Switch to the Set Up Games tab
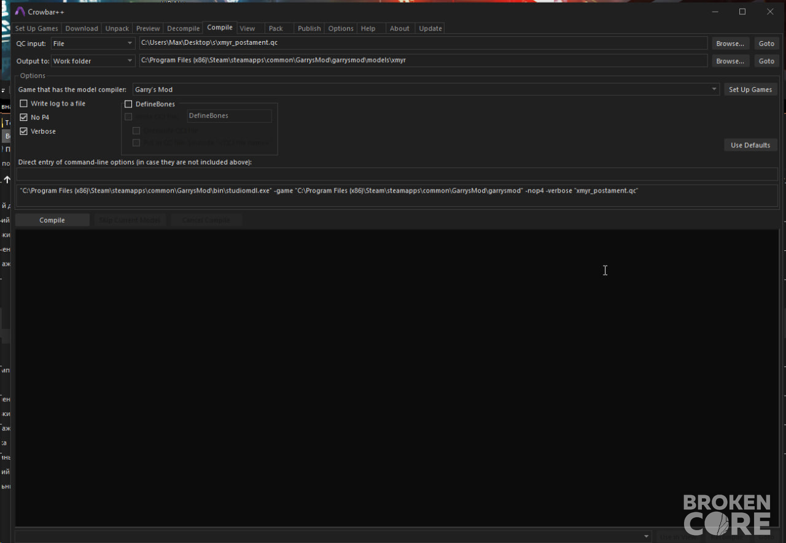Screen dimensions: 786x543 pos(37,28)
